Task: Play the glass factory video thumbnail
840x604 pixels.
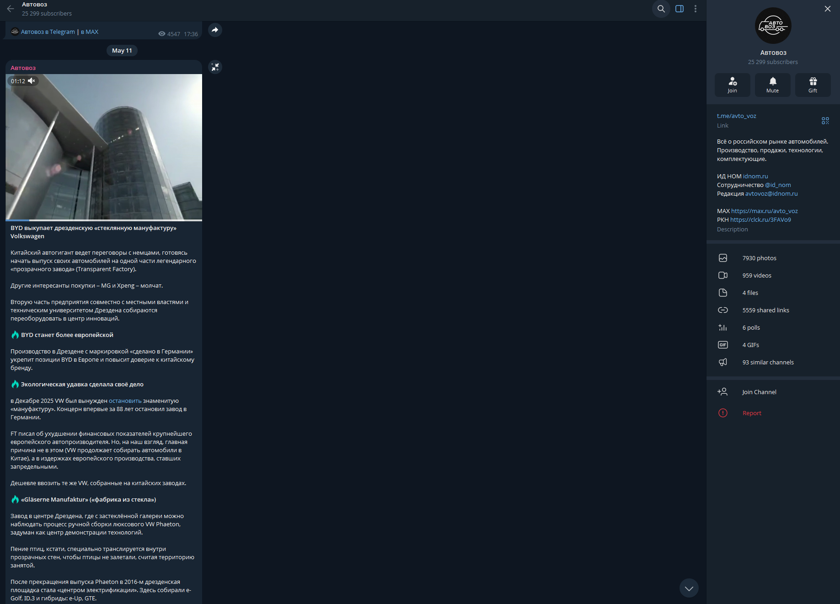Action: pos(104,147)
